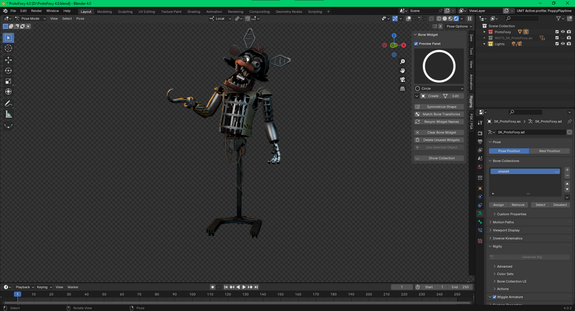The width and height of the screenshot is (575, 311).
Task: Open the Rigging sidebar tab
Action: (471, 101)
